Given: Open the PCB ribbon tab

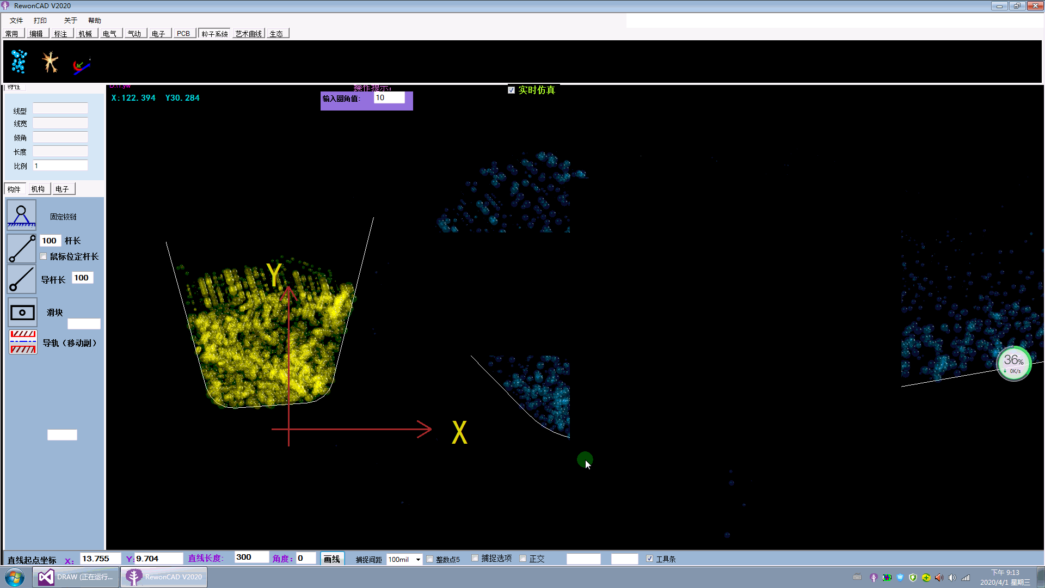Looking at the screenshot, I should click(x=183, y=34).
